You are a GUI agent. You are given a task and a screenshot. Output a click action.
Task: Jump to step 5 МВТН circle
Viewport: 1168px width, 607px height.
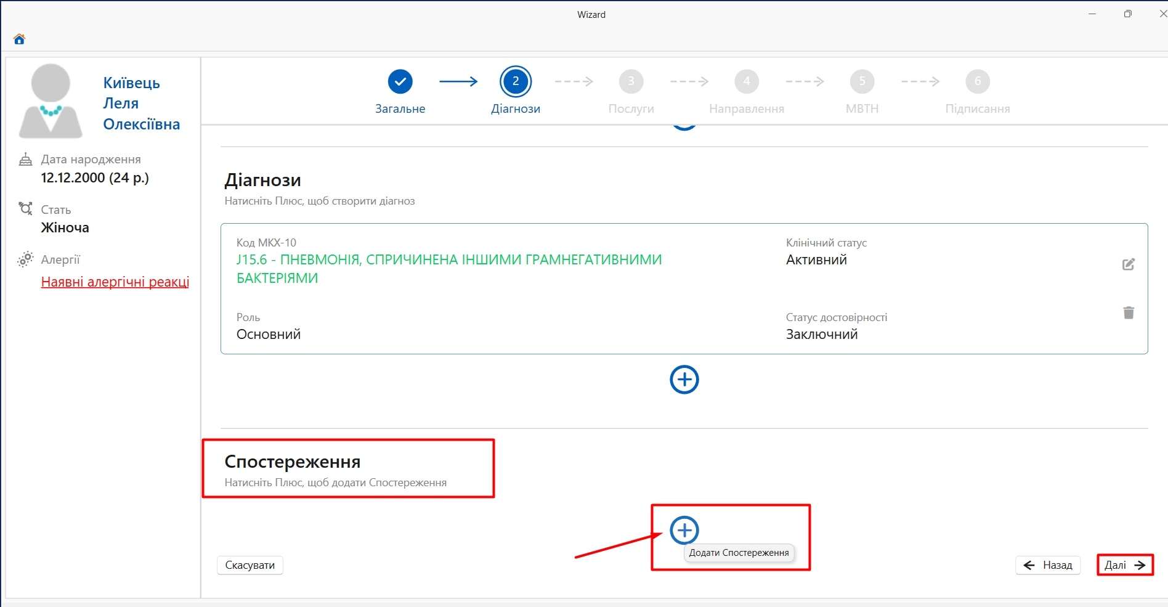(x=862, y=81)
